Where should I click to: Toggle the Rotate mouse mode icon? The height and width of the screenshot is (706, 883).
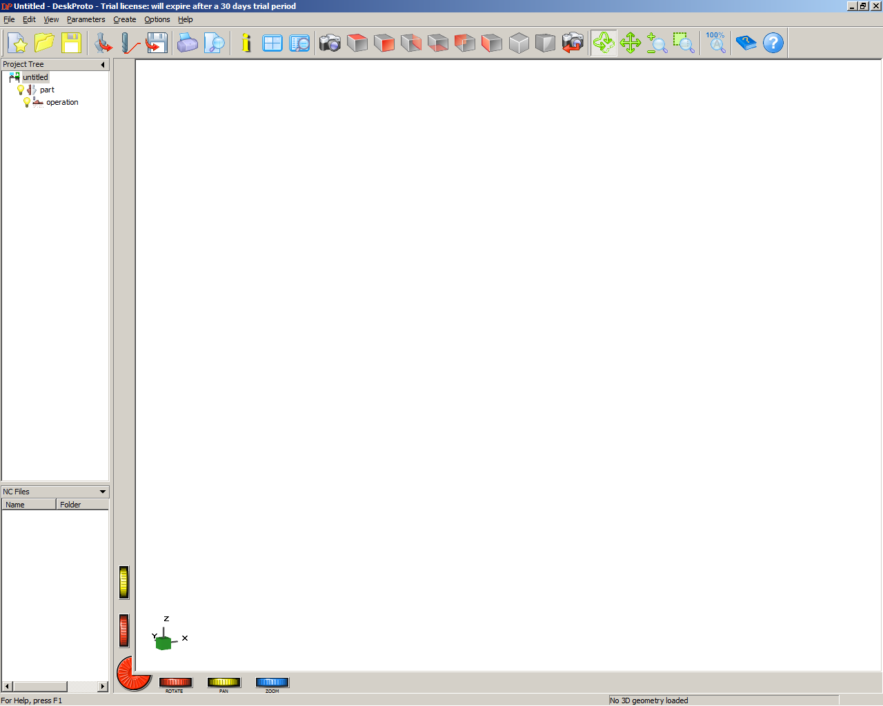coord(603,43)
